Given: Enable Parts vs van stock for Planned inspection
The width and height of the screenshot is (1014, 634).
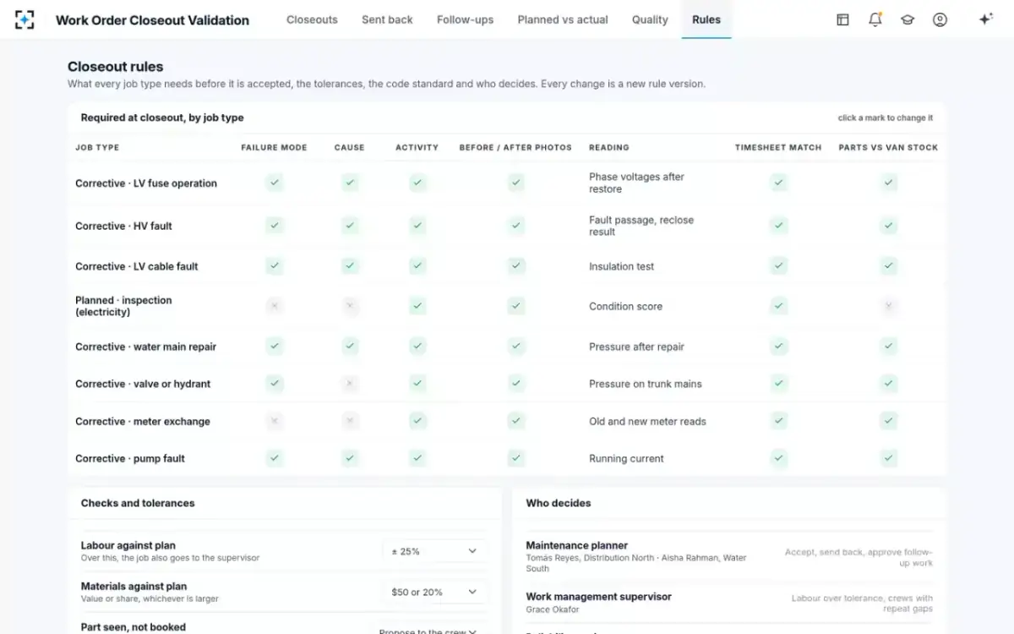Looking at the screenshot, I should (x=888, y=306).
